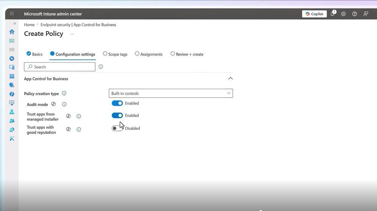This screenshot has width=377, height=211.
Task: Open Groups icon in sidebar
Action: tap(12, 121)
